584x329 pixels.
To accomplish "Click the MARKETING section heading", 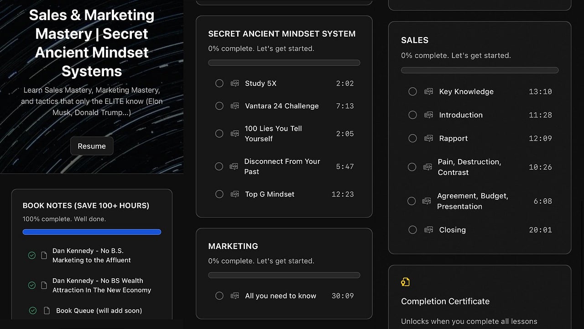I will tap(233, 246).
